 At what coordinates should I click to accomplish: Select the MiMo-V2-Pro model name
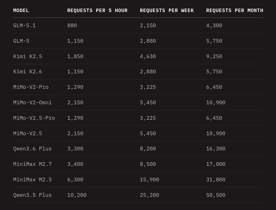31,87
